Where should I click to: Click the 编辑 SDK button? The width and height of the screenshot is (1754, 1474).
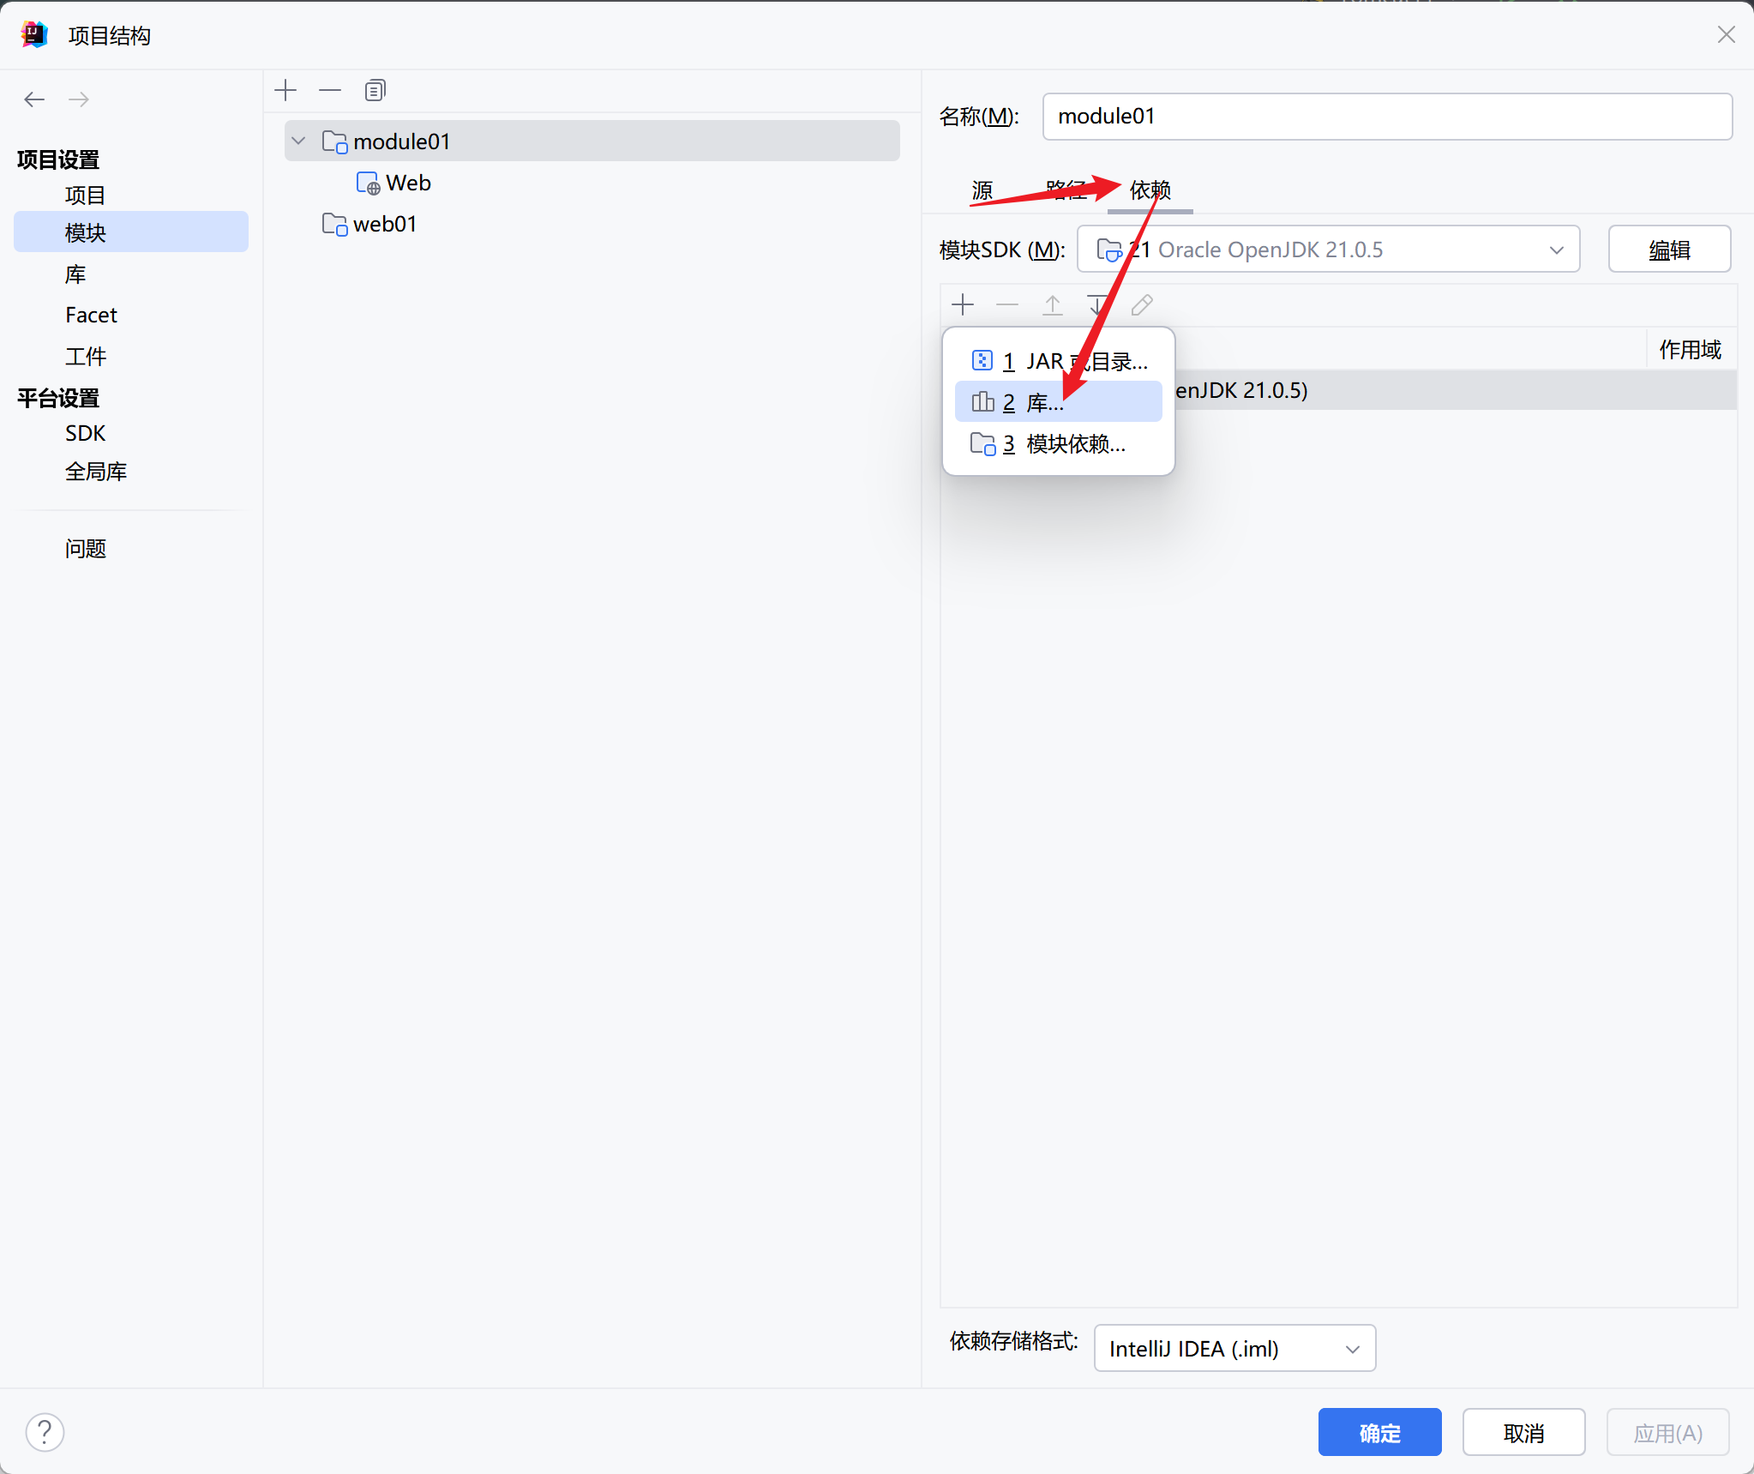(1669, 250)
